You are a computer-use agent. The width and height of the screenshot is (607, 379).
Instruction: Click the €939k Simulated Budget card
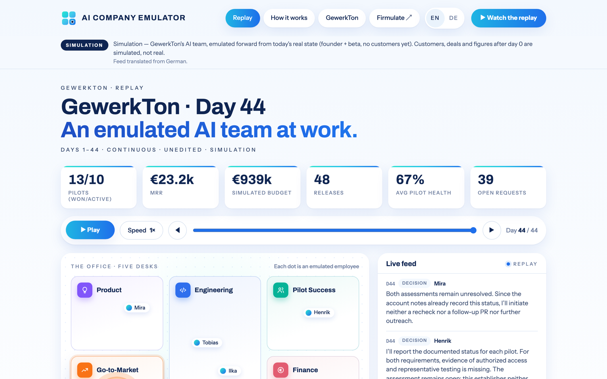coord(263,187)
